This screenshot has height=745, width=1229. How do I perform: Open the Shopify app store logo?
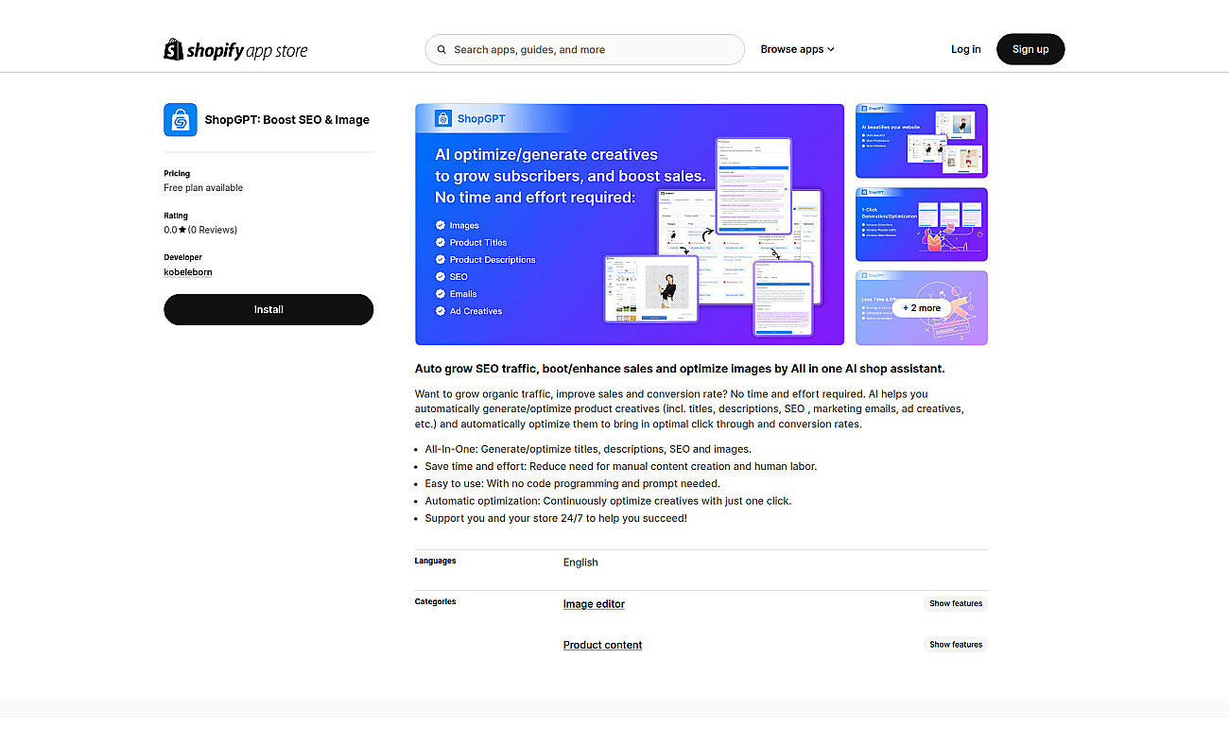[x=235, y=49]
